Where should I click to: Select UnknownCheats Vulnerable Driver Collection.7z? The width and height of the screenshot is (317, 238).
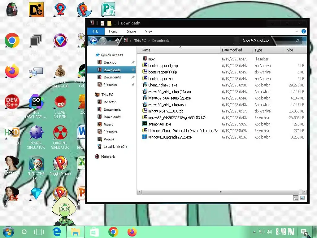pos(183,130)
